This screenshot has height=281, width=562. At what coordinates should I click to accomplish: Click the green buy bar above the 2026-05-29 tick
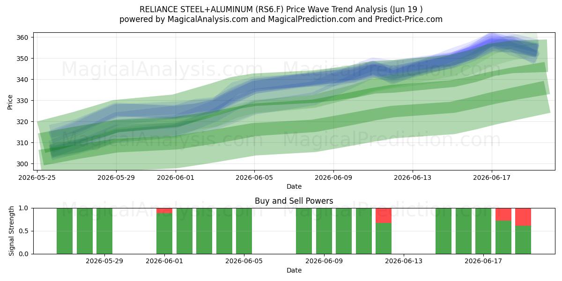click(x=104, y=231)
